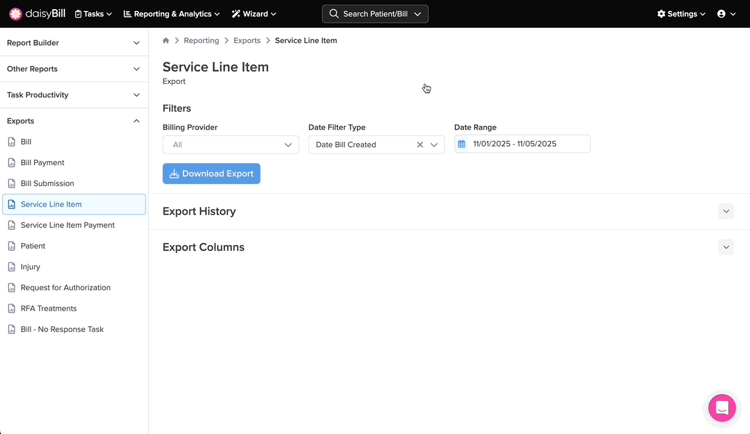Click the daisyBill logo icon
Screen dimensions: 750x434
tap(16, 14)
